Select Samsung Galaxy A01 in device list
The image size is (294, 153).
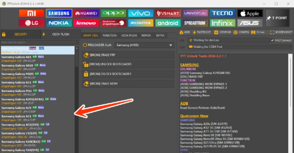38,59
